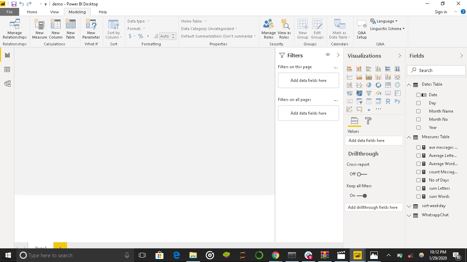467x262 pixels.
Task: Switch to the View ribbon tab
Action: click(x=55, y=12)
